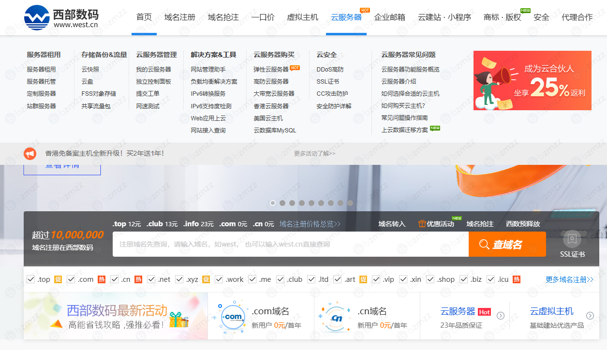The width and height of the screenshot is (607, 350).
Task: Click the arrow circle beside 云虚拟主机 card
Action: coord(590,316)
